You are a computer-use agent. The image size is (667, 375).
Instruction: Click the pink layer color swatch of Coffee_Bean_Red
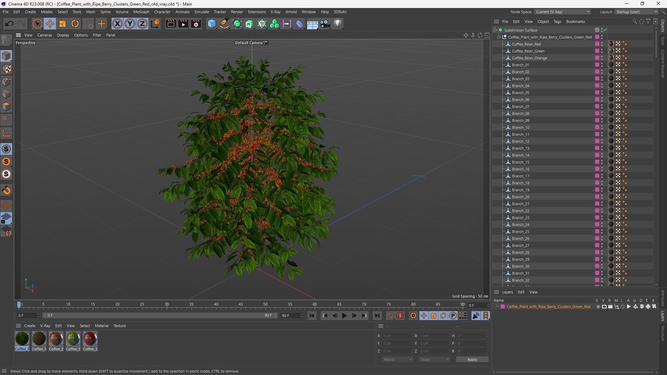[597, 44]
